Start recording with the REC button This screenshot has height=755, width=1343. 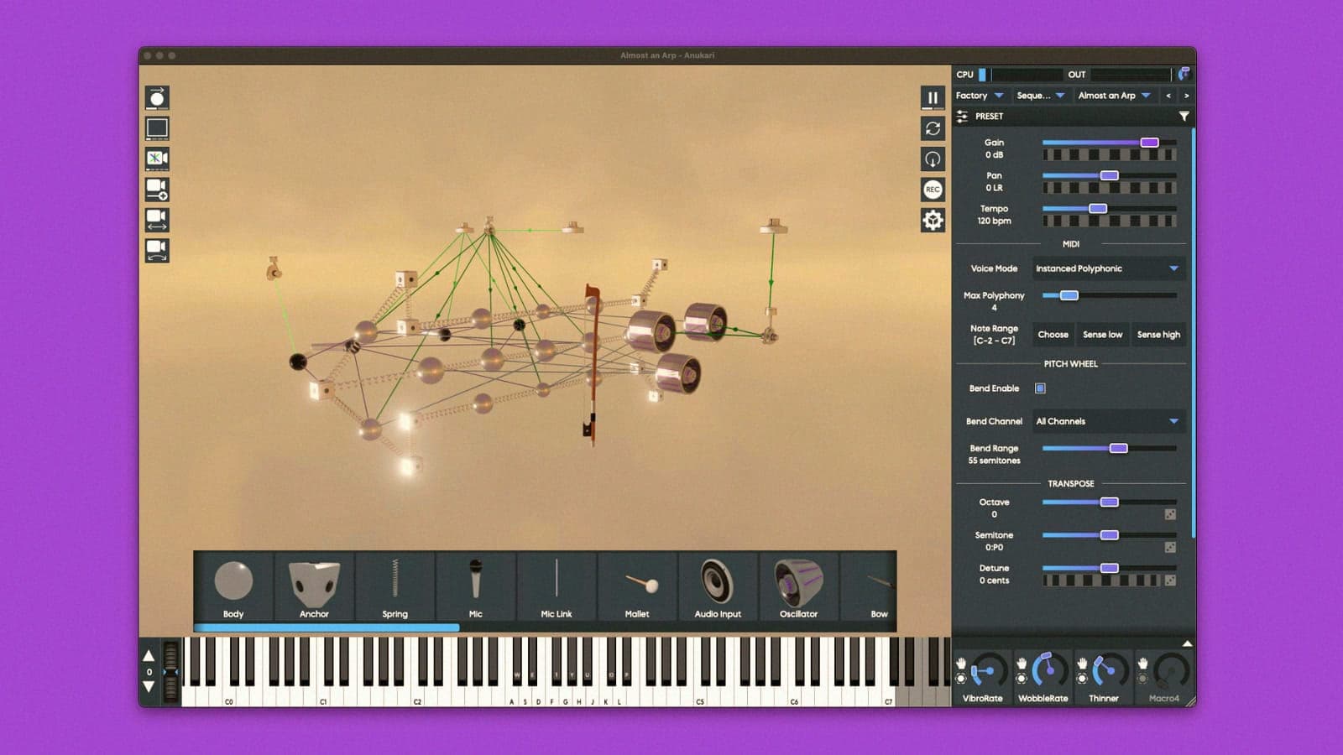click(933, 190)
